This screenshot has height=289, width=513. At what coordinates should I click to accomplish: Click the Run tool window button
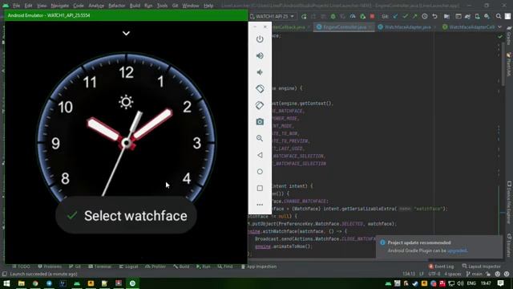click(x=204, y=267)
